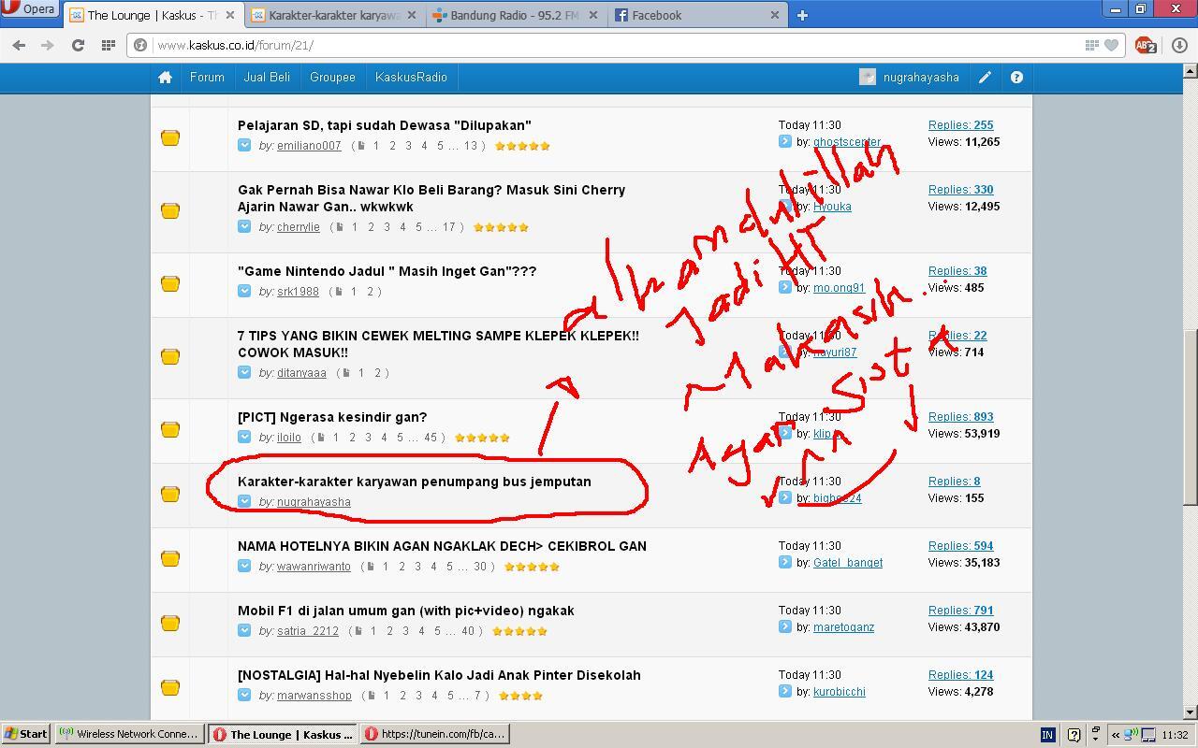Go to page 45 of PICT thread

tap(431, 438)
